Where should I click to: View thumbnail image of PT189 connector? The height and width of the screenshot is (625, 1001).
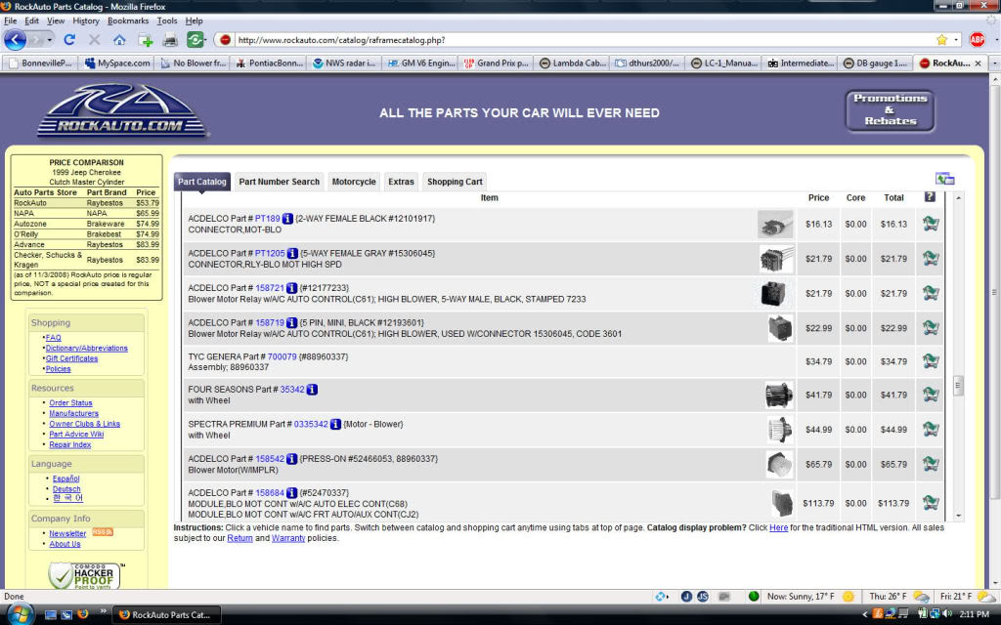tap(775, 225)
